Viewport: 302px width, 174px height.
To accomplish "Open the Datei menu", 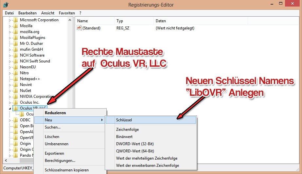I will coord(9,13).
